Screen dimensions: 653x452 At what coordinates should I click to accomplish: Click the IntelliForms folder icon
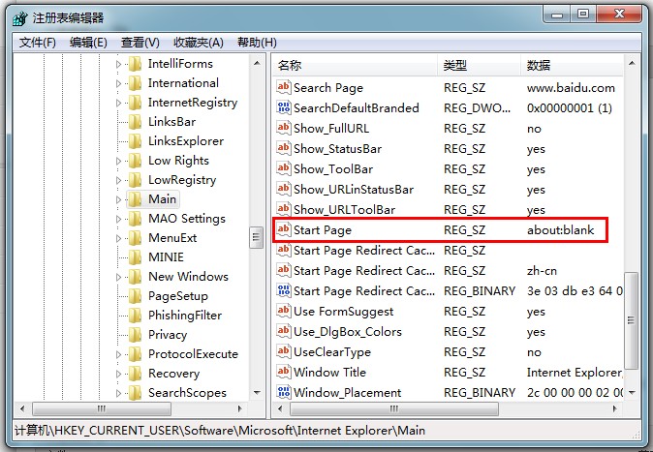[135, 64]
